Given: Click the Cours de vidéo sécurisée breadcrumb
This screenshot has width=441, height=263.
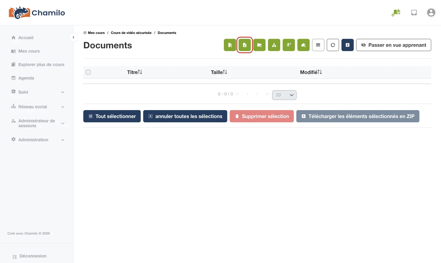Looking at the screenshot, I should (131, 33).
